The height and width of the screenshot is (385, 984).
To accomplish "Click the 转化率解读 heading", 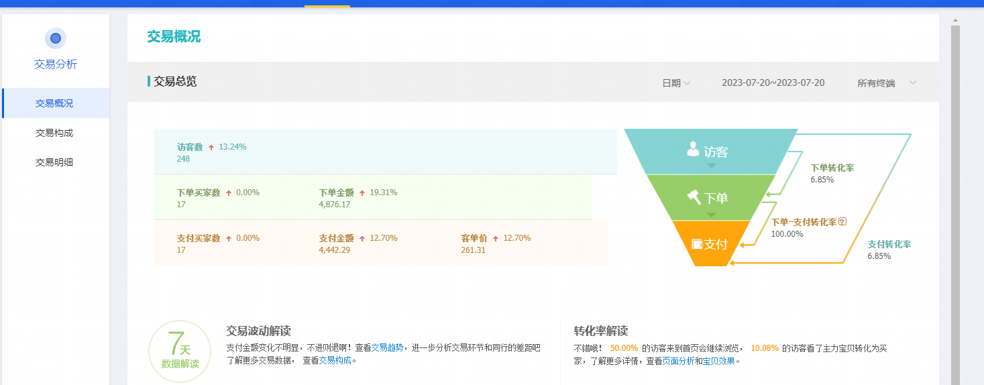I will point(601,331).
